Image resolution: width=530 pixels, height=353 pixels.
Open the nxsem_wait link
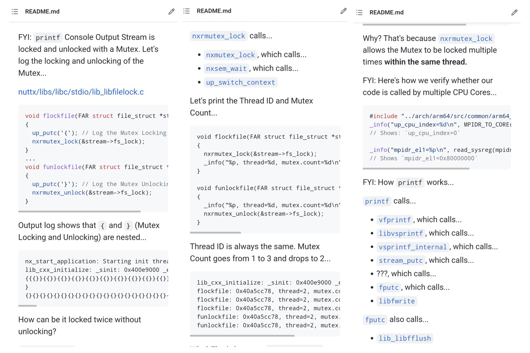(226, 69)
